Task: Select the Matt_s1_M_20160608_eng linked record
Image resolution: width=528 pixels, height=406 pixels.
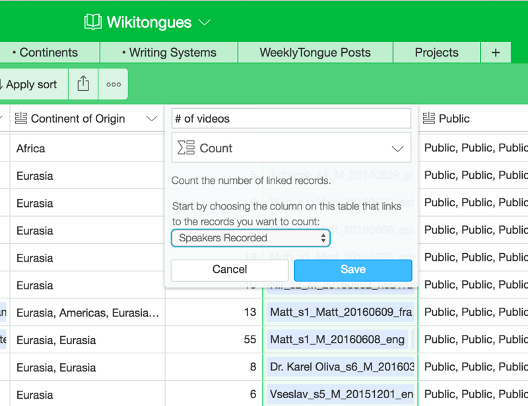Action: tap(337, 339)
